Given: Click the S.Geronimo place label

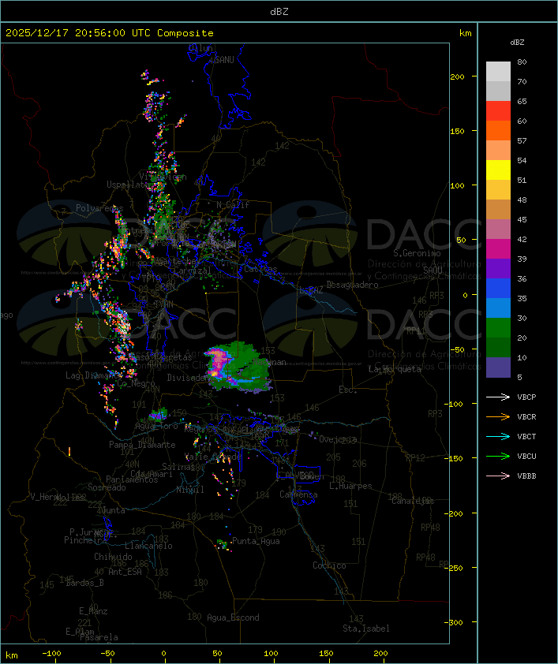Looking at the screenshot, I should click(x=417, y=253).
